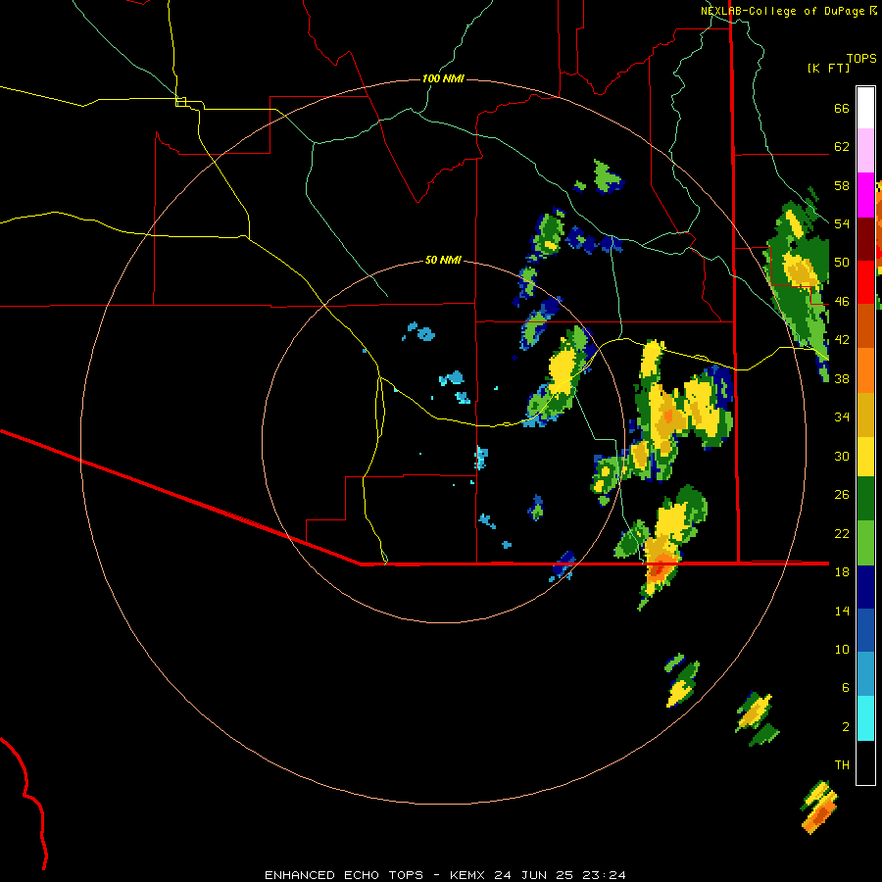This screenshot has width=882, height=882.
Task: Click the white swatch in the echo tops legend
Action: [865, 108]
